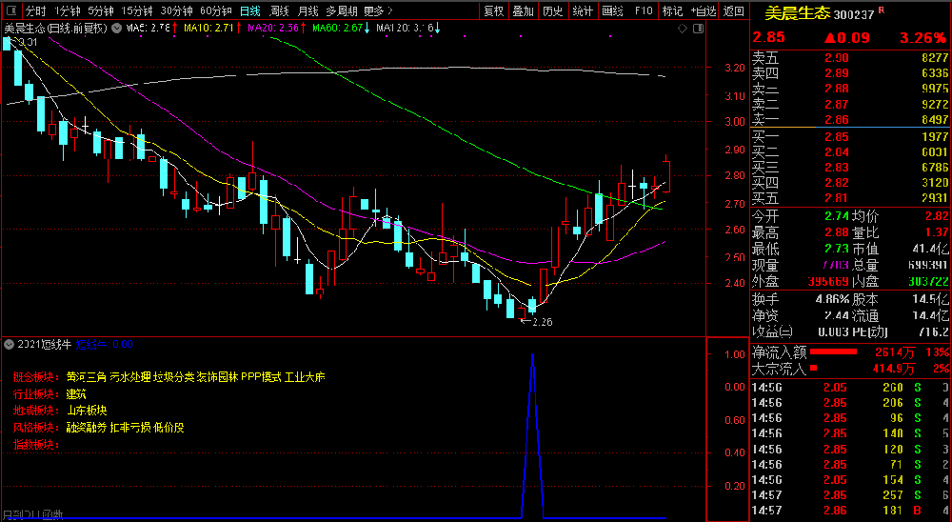
Task: Click the R marker beside stock code 300237
Action: pos(881,10)
